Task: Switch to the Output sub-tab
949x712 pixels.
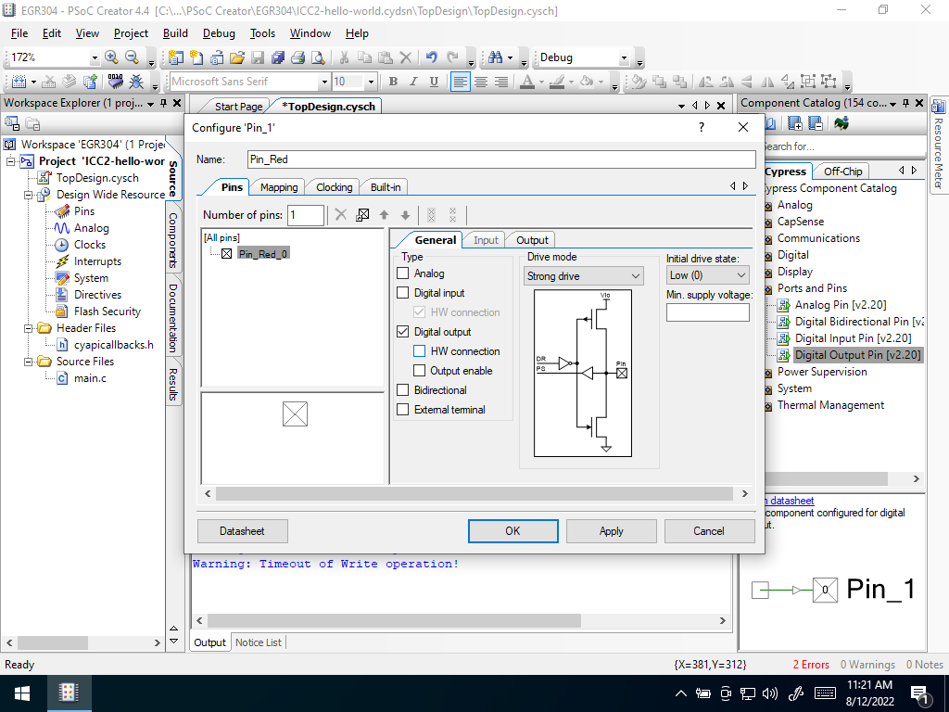Action: point(532,240)
